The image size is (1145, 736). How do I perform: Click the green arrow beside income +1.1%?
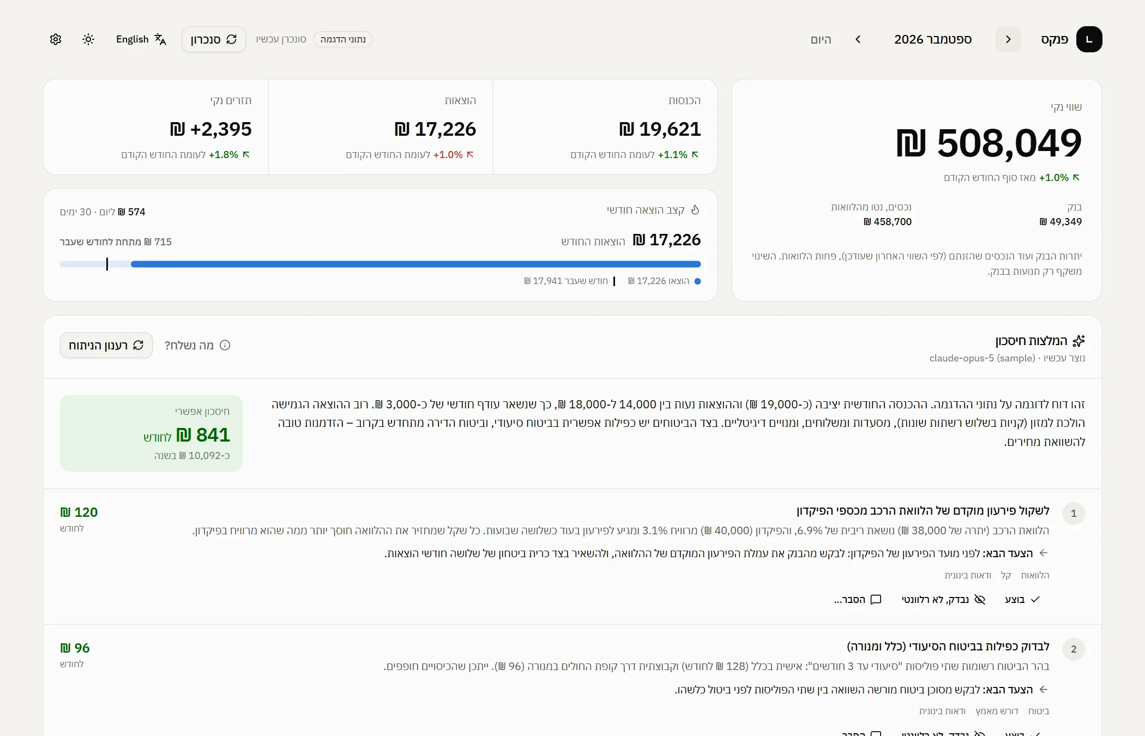[695, 154]
